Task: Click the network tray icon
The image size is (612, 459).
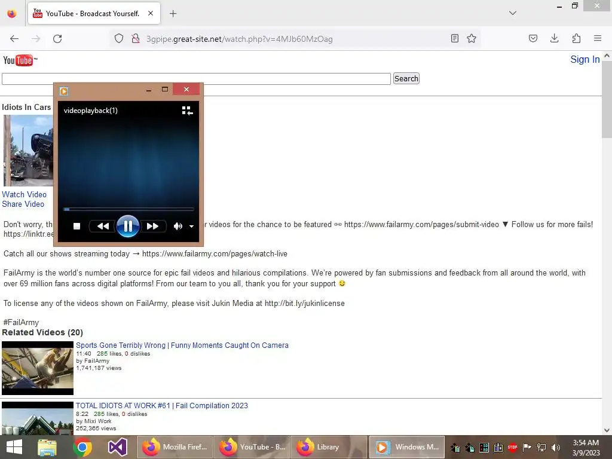Action: click(x=541, y=448)
